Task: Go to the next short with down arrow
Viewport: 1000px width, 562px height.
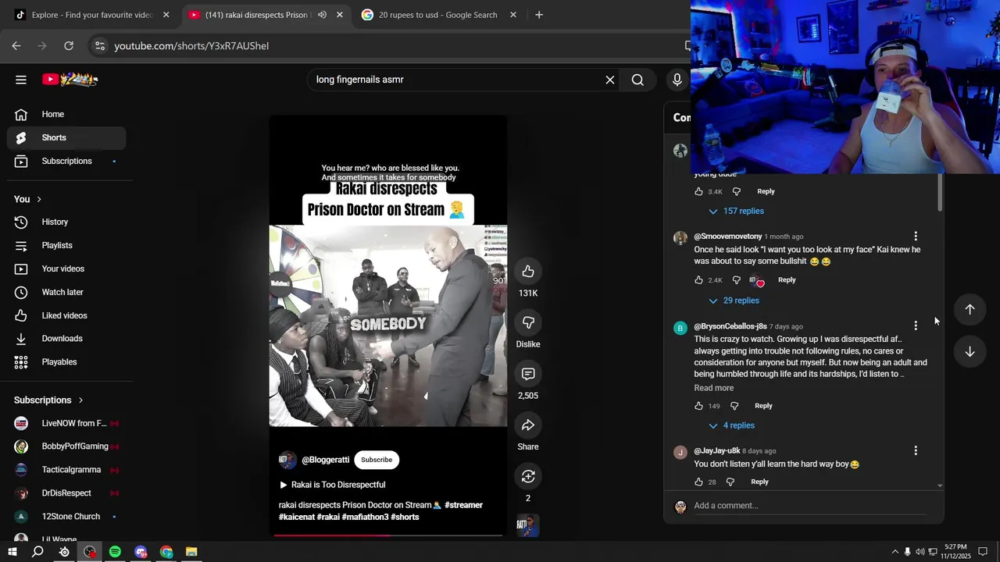Action: coord(970,352)
